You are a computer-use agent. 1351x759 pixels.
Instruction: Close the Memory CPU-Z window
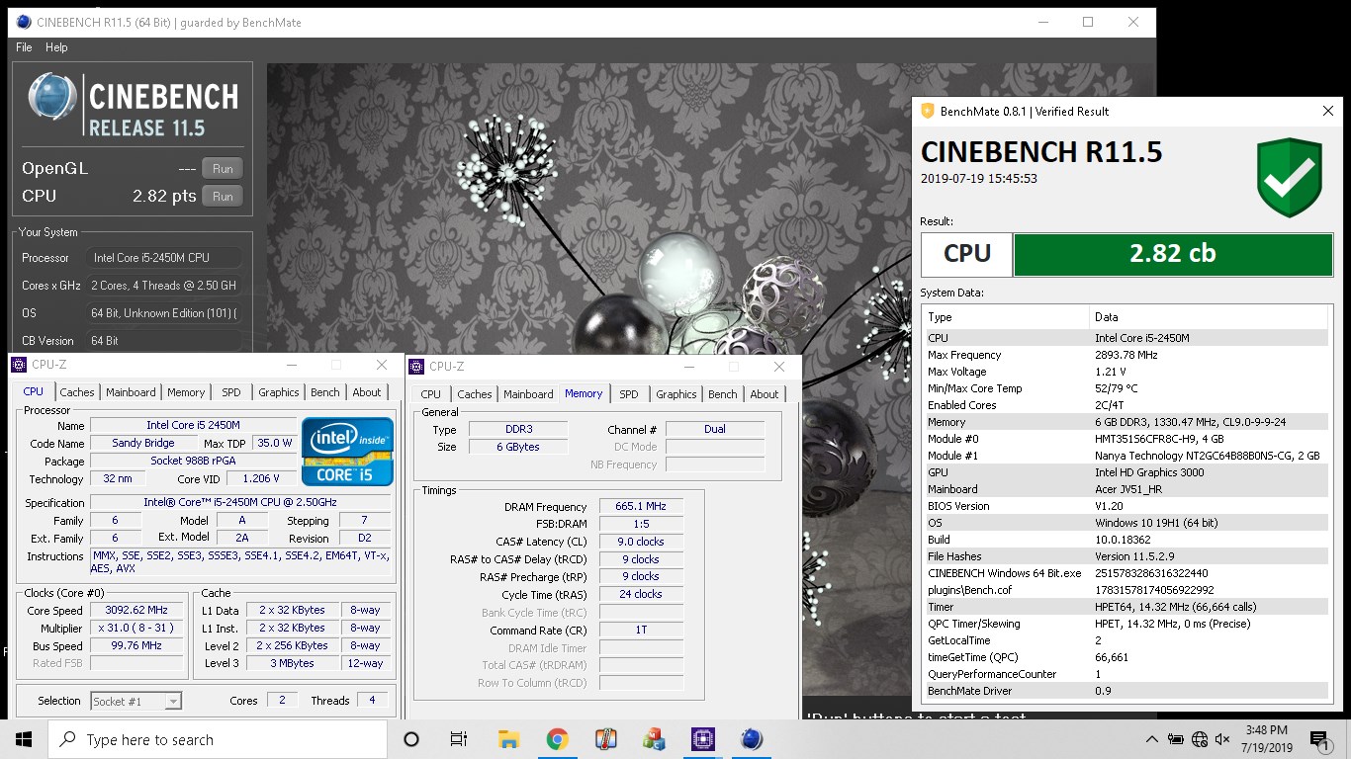pyautogui.click(x=779, y=367)
